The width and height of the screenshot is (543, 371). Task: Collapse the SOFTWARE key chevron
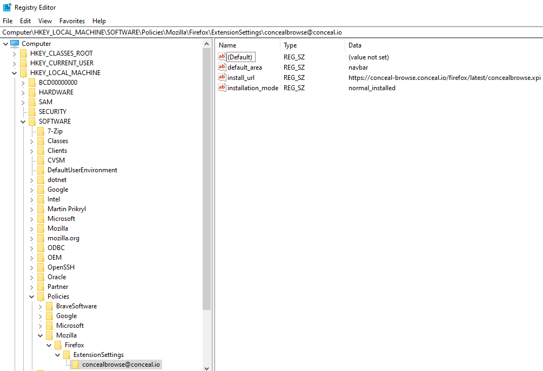pos(23,122)
